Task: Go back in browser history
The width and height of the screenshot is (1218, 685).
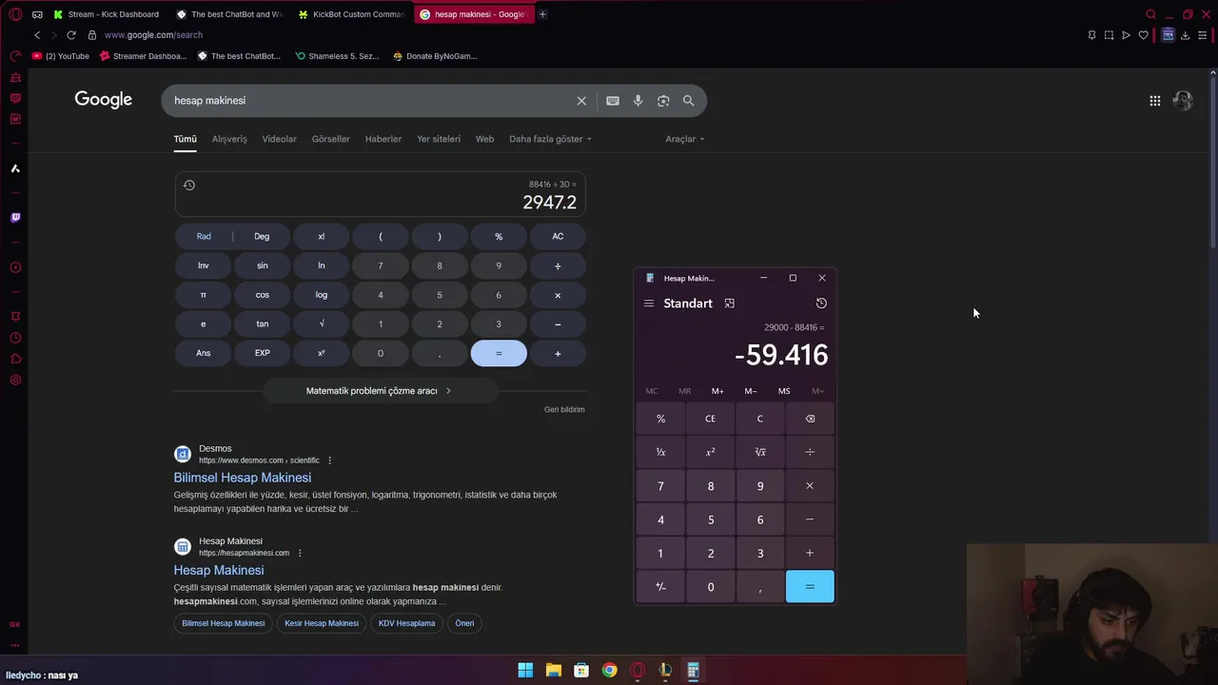Action: coord(37,35)
